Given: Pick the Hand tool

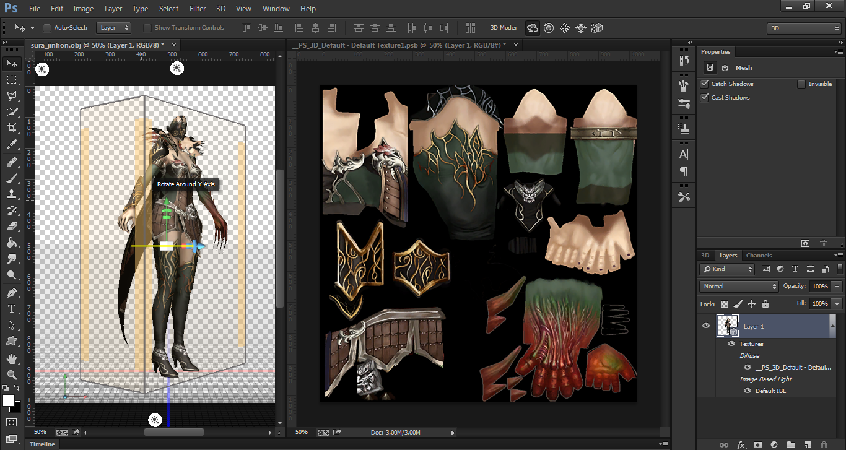Looking at the screenshot, I should pos(11,358).
